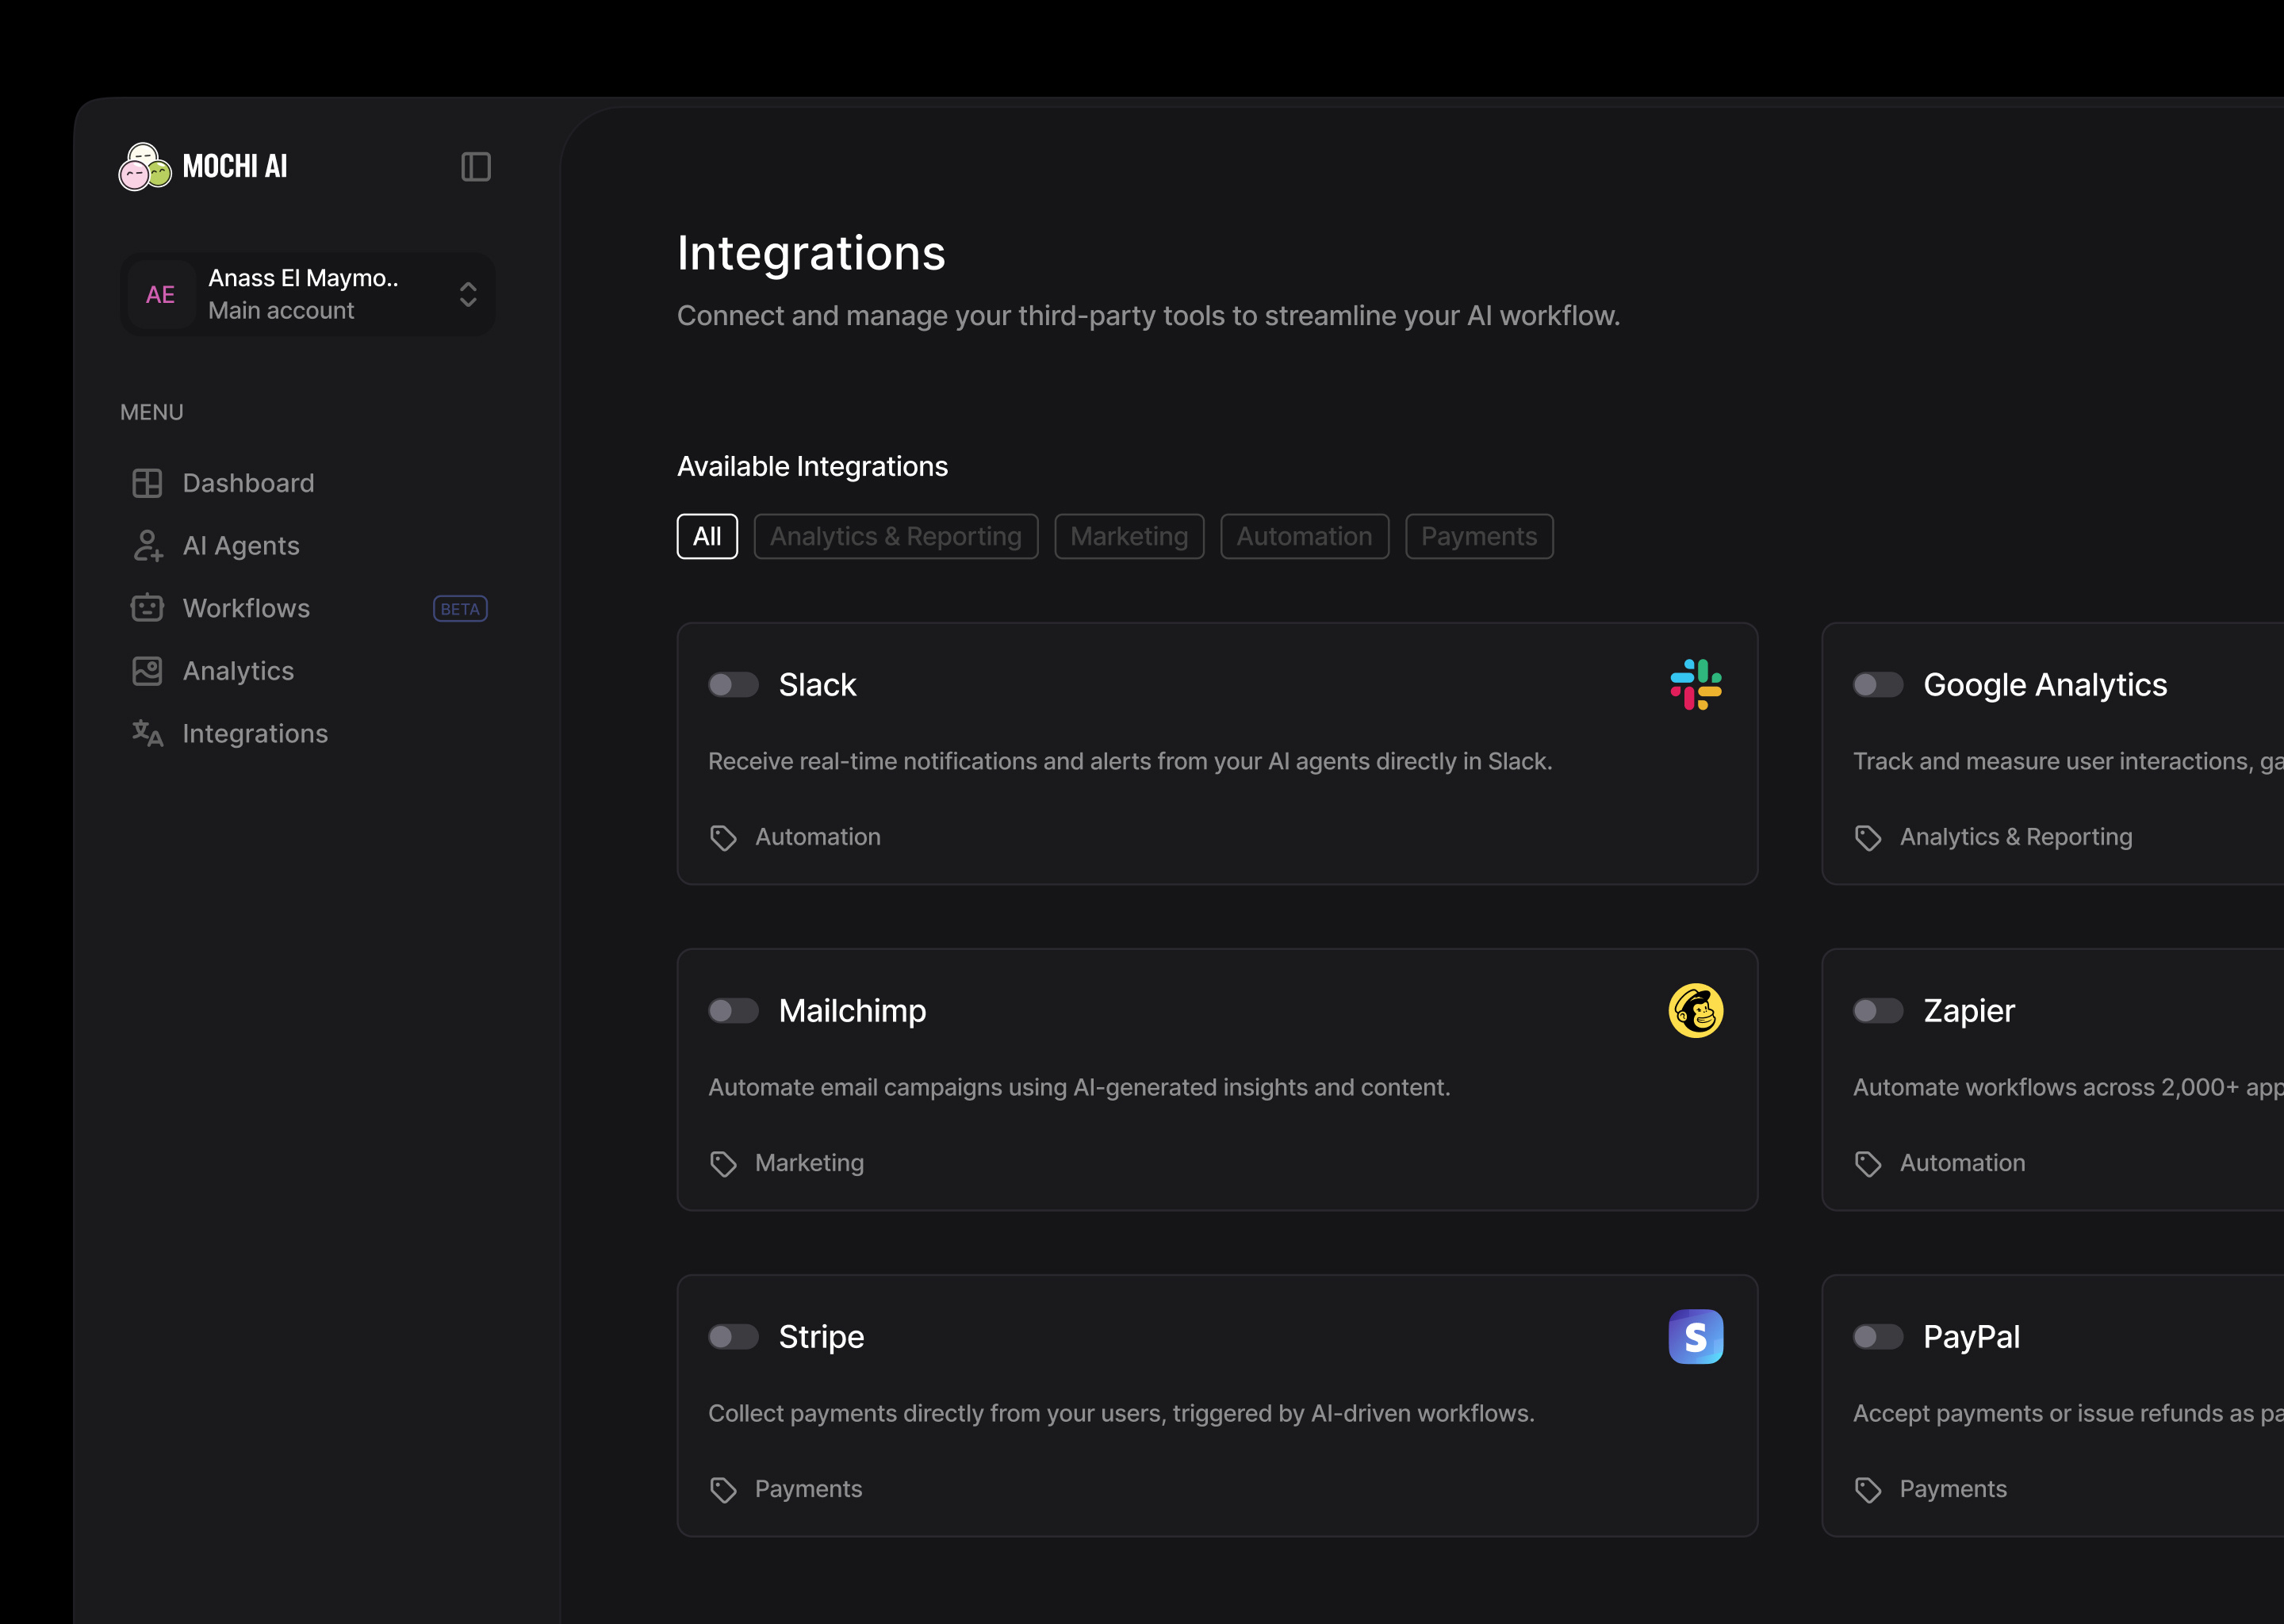Select the All integrations filter
Image resolution: width=2284 pixels, height=1624 pixels.
coord(707,536)
